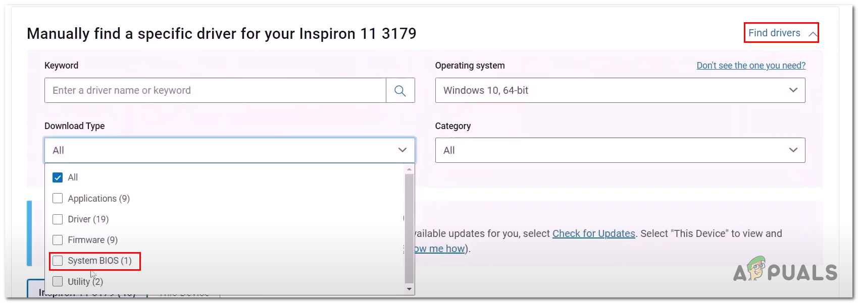The width and height of the screenshot is (858, 303).
Task: Uncheck the All download type checkbox
Action: pos(58,177)
